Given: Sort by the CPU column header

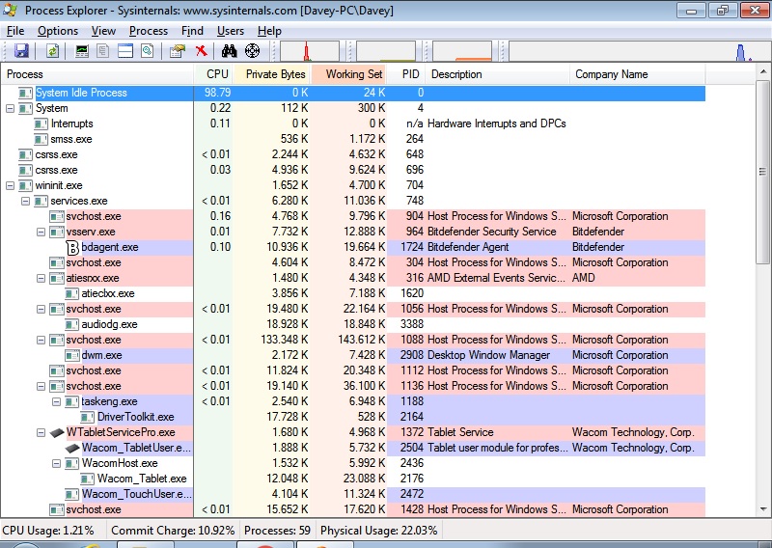Looking at the screenshot, I should click(213, 74).
